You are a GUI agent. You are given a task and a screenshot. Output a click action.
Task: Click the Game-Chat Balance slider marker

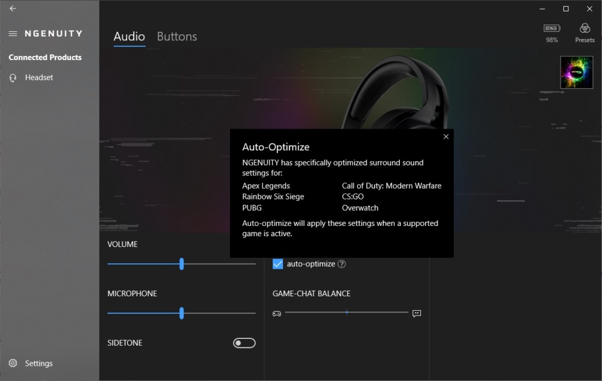347,312
